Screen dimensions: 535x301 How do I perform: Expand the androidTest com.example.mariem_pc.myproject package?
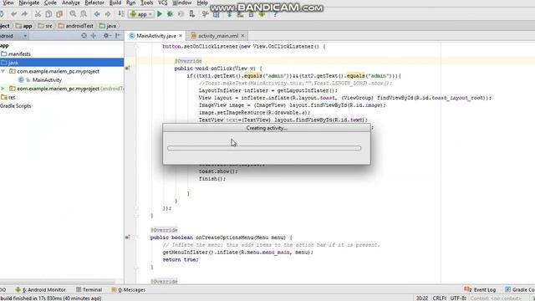click(x=3, y=89)
